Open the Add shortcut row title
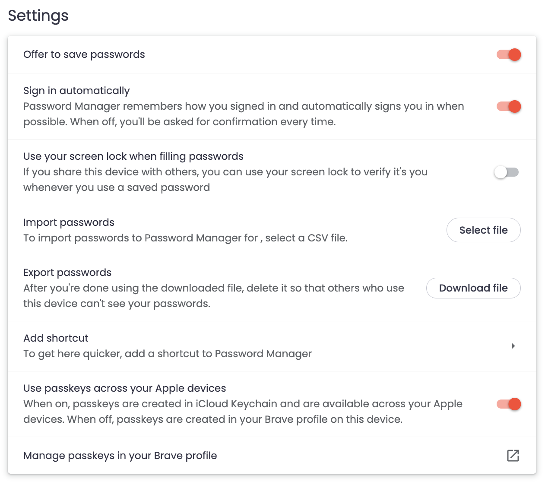The width and height of the screenshot is (545, 482). (56, 338)
